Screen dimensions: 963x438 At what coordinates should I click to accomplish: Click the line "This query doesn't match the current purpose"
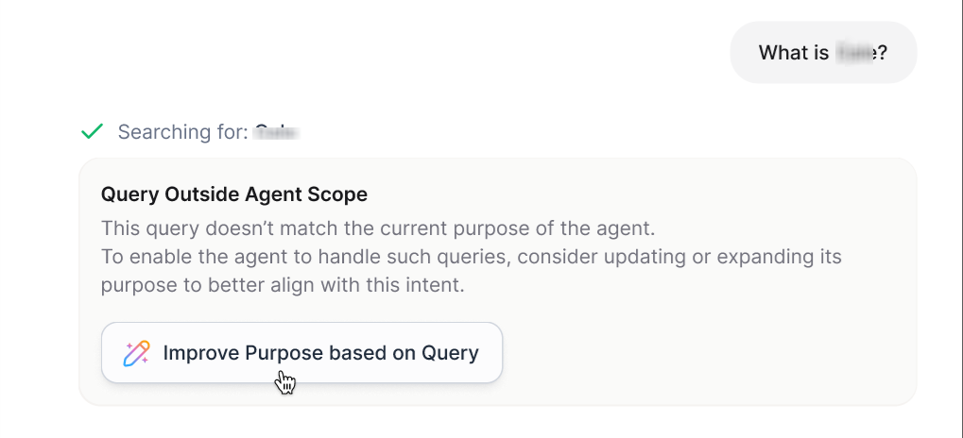pyautogui.click(x=378, y=228)
